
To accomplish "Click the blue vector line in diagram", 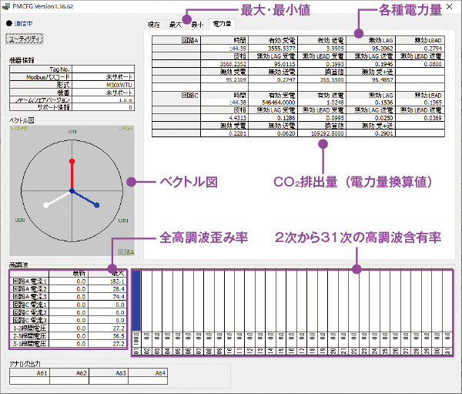I will (85, 198).
